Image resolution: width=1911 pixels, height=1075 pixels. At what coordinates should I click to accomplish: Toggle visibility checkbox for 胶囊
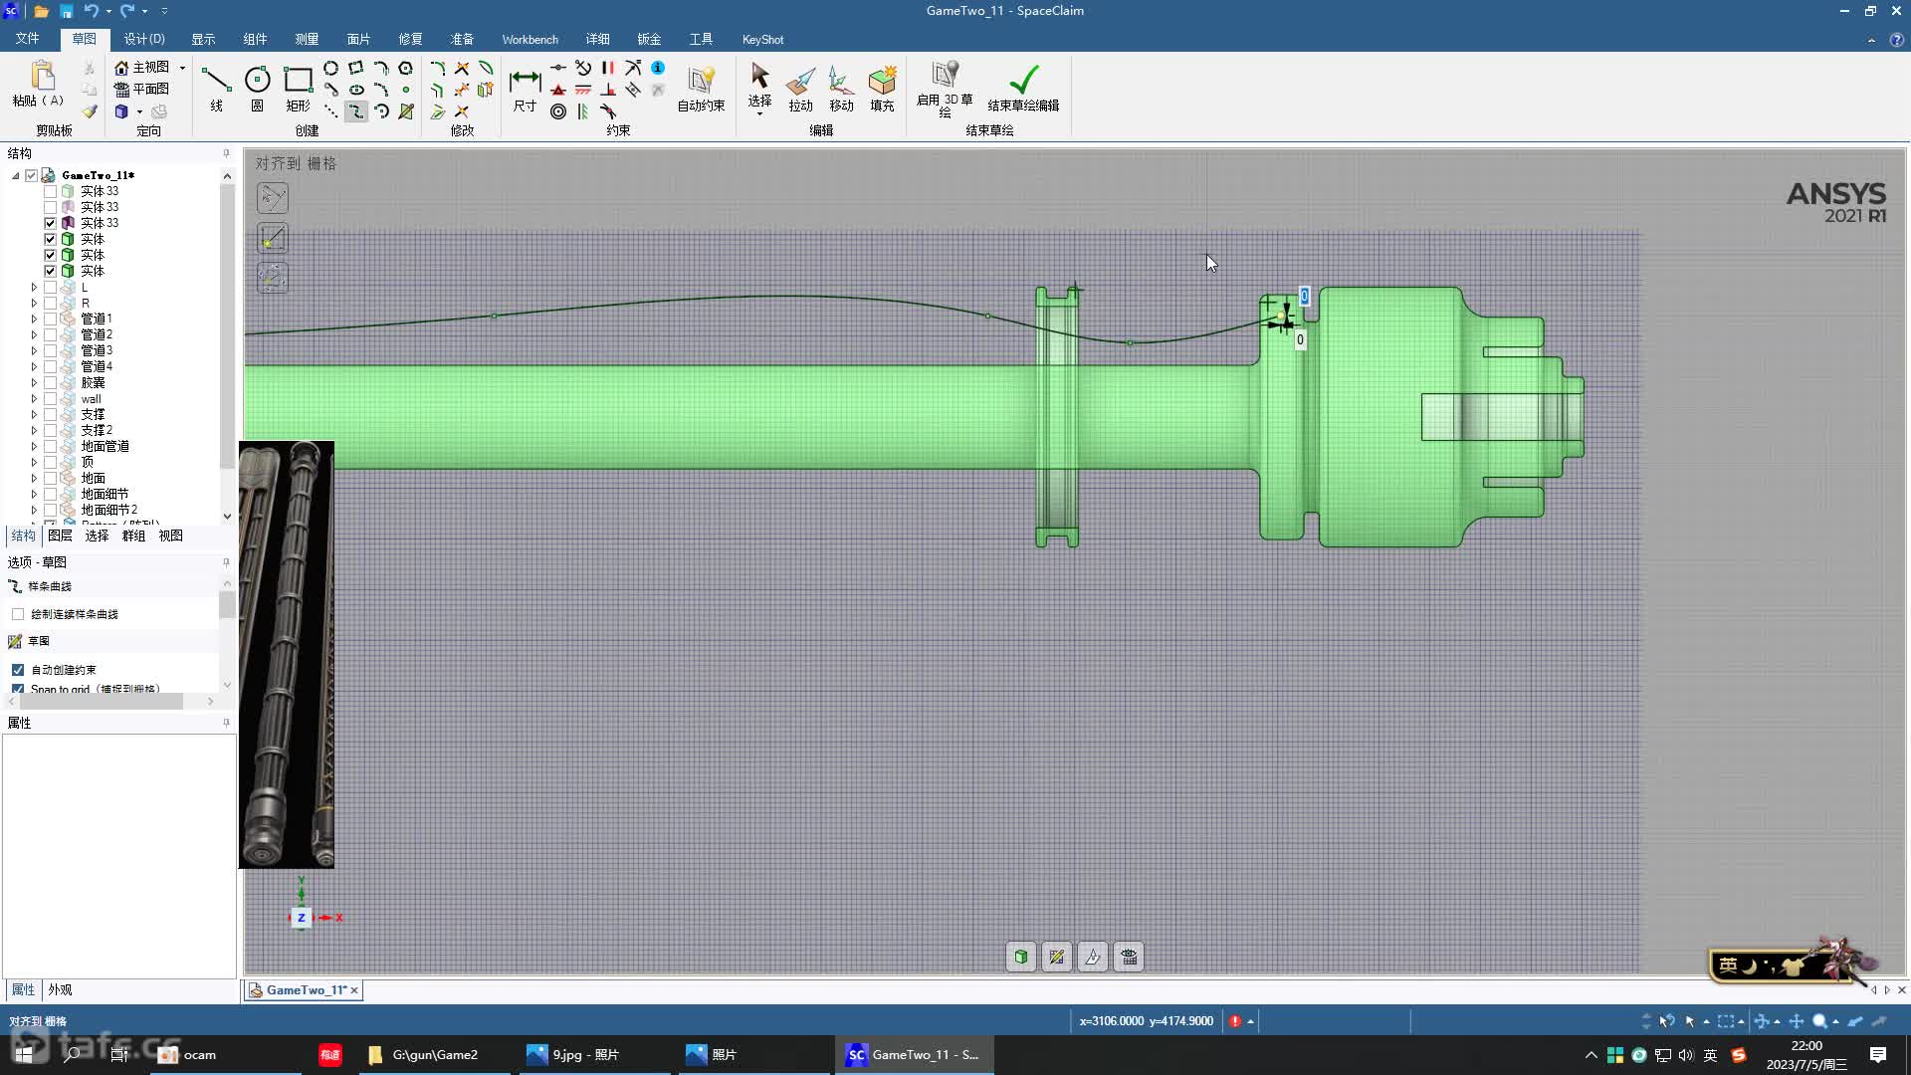pyautogui.click(x=50, y=382)
